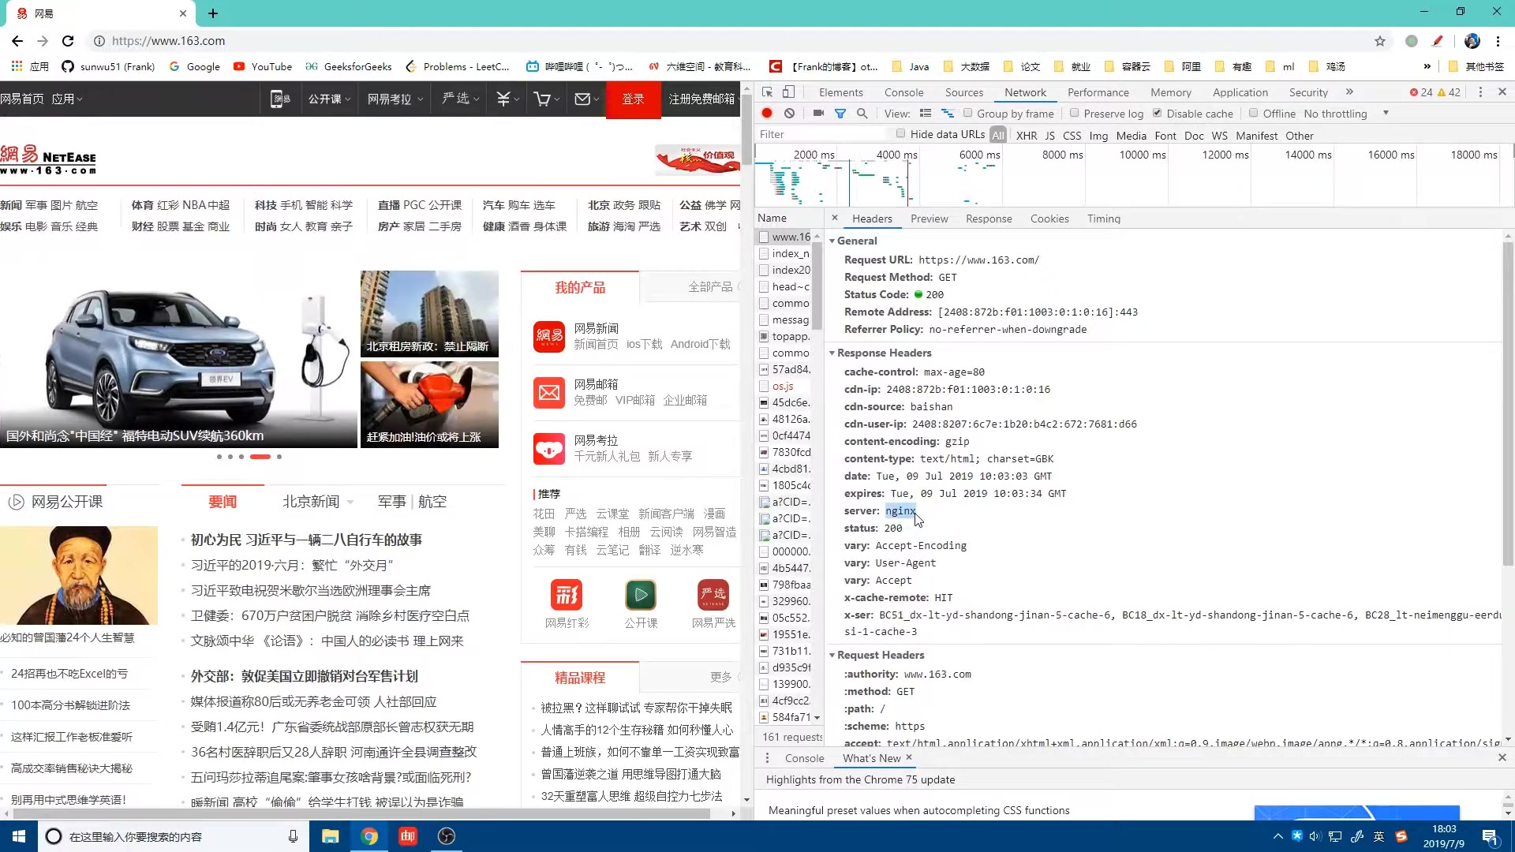Click the NetEase mail envelope icon
The height and width of the screenshot is (852, 1515).
coord(582,99)
